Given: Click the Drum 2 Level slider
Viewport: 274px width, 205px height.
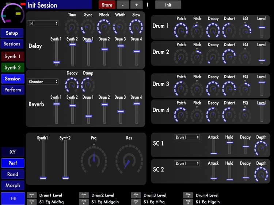Looking at the screenshot, I should (x=262, y=55).
